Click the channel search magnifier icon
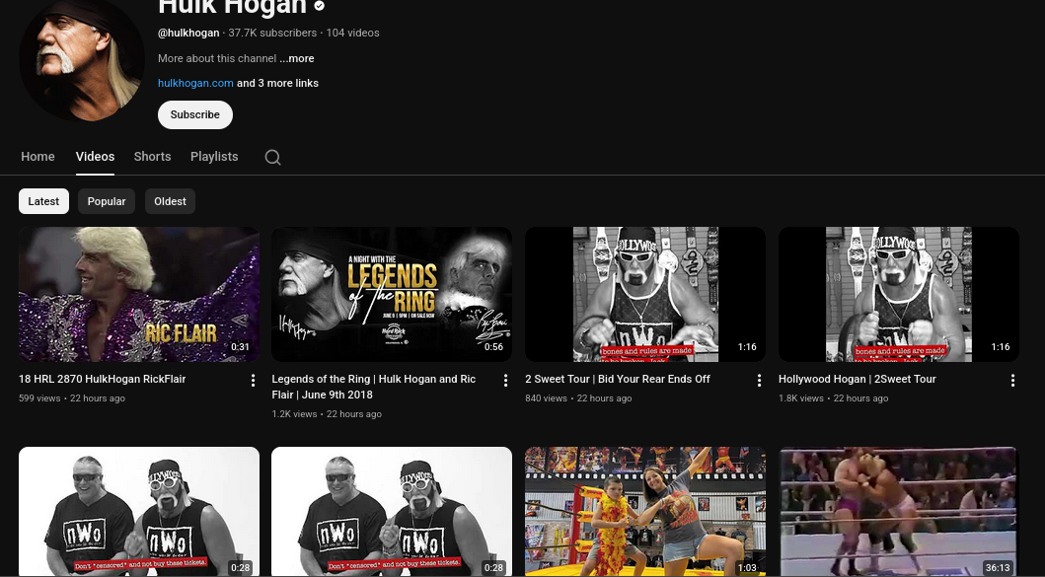The width and height of the screenshot is (1045, 577). coord(273,157)
